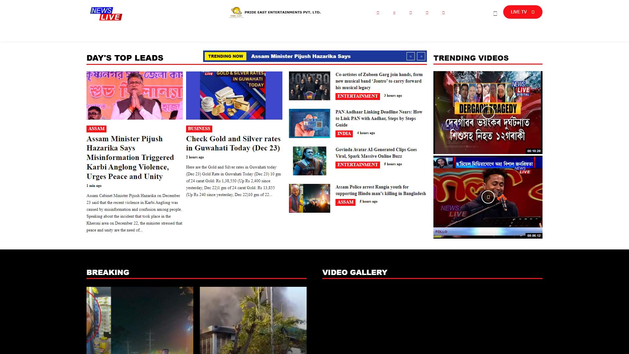This screenshot has width=629, height=354.
Task: Select the yellow Trending Now label
Action: (225, 56)
